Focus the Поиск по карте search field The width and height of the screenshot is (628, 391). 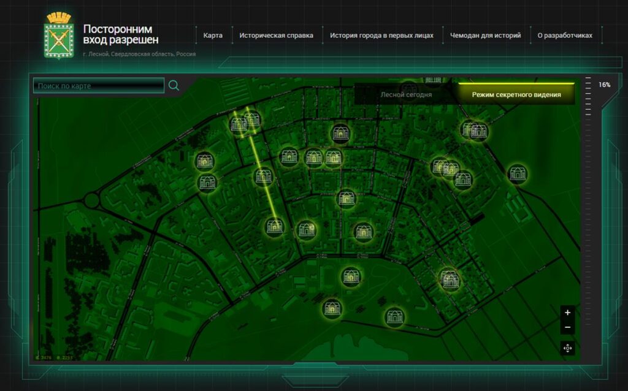99,86
